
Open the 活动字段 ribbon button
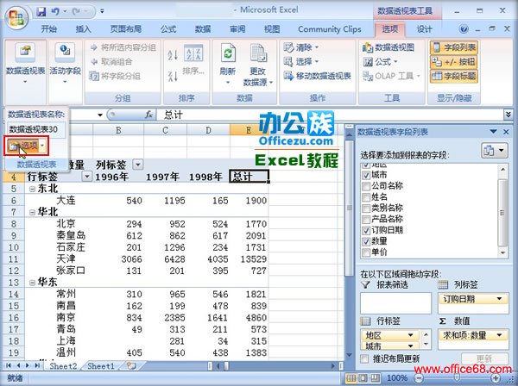tap(65, 65)
